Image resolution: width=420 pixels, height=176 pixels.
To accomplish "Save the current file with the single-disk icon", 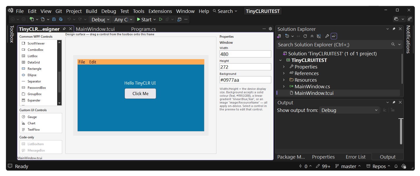I will pos(54,19).
